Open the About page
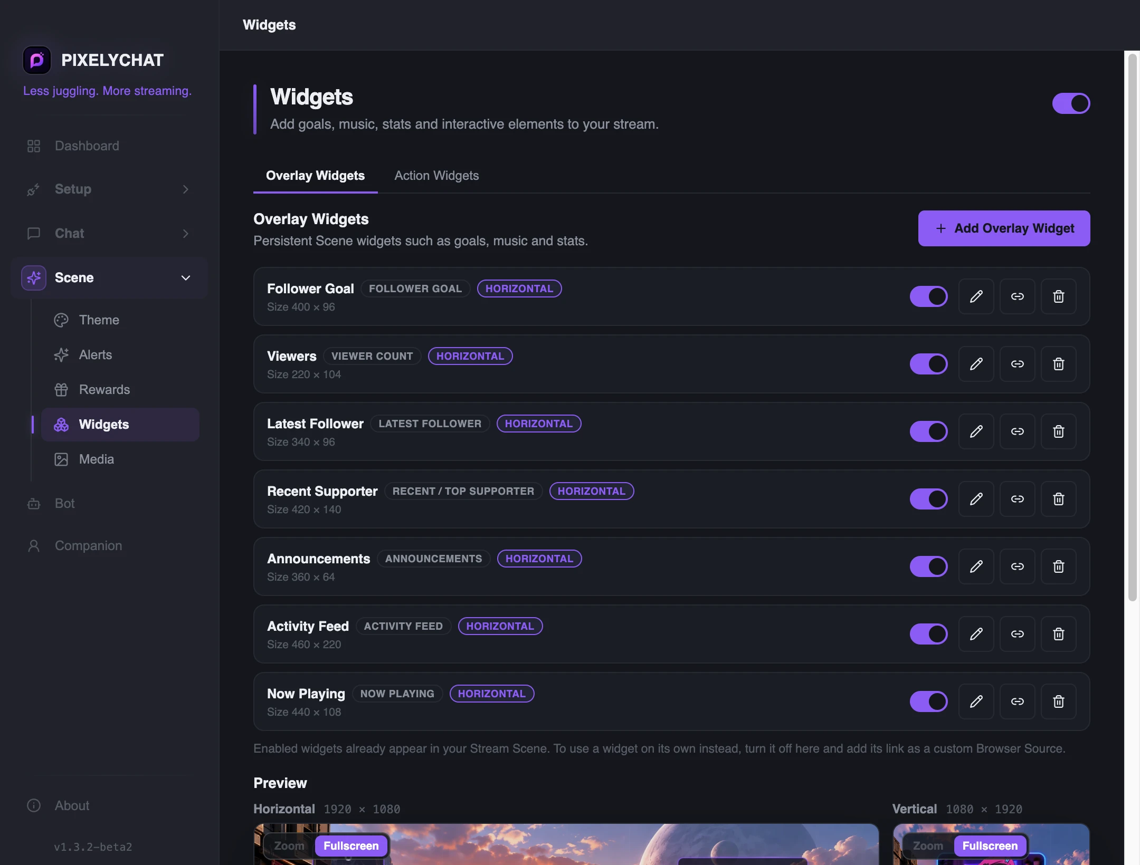The image size is (1140, 865). 109,806
